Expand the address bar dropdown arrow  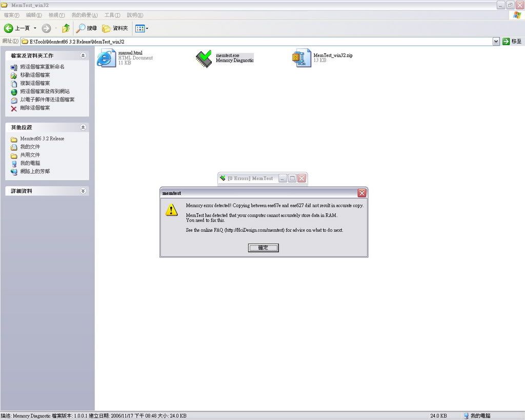496,41
